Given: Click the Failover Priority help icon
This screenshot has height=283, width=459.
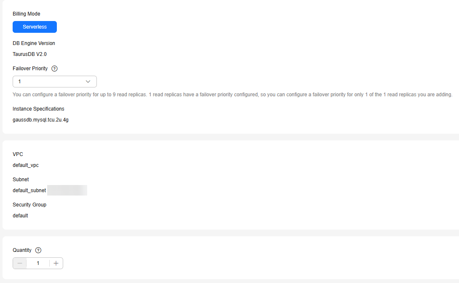Looking at the screenshot, I should pos(54,69).
